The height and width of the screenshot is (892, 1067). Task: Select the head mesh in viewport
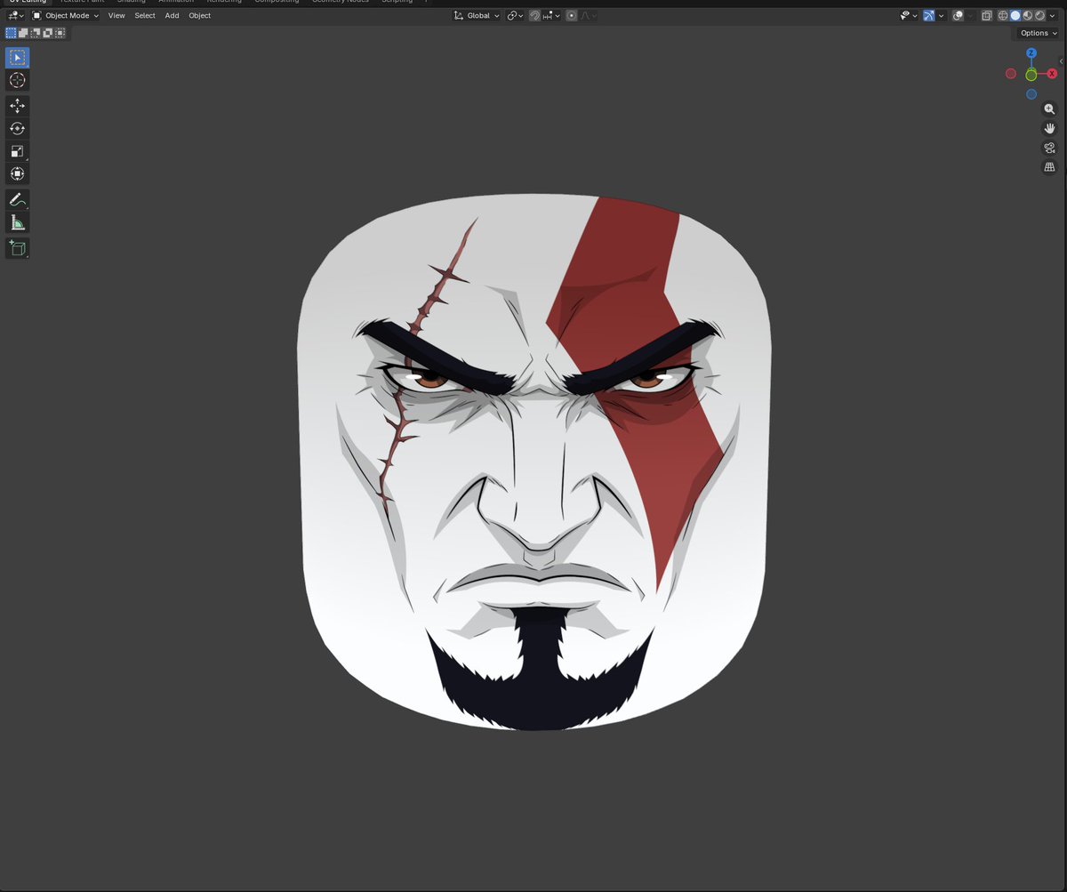coord(533,462)
